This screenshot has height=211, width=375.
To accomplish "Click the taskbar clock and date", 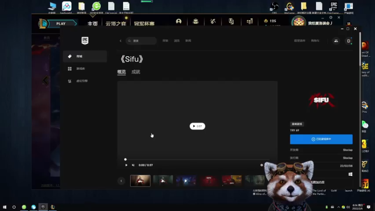I will (358, 207).
